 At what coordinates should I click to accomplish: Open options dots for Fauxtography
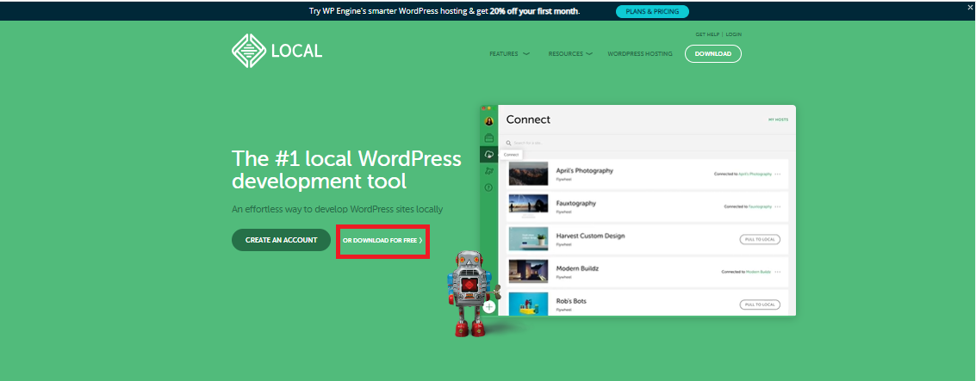pos(777,206)
